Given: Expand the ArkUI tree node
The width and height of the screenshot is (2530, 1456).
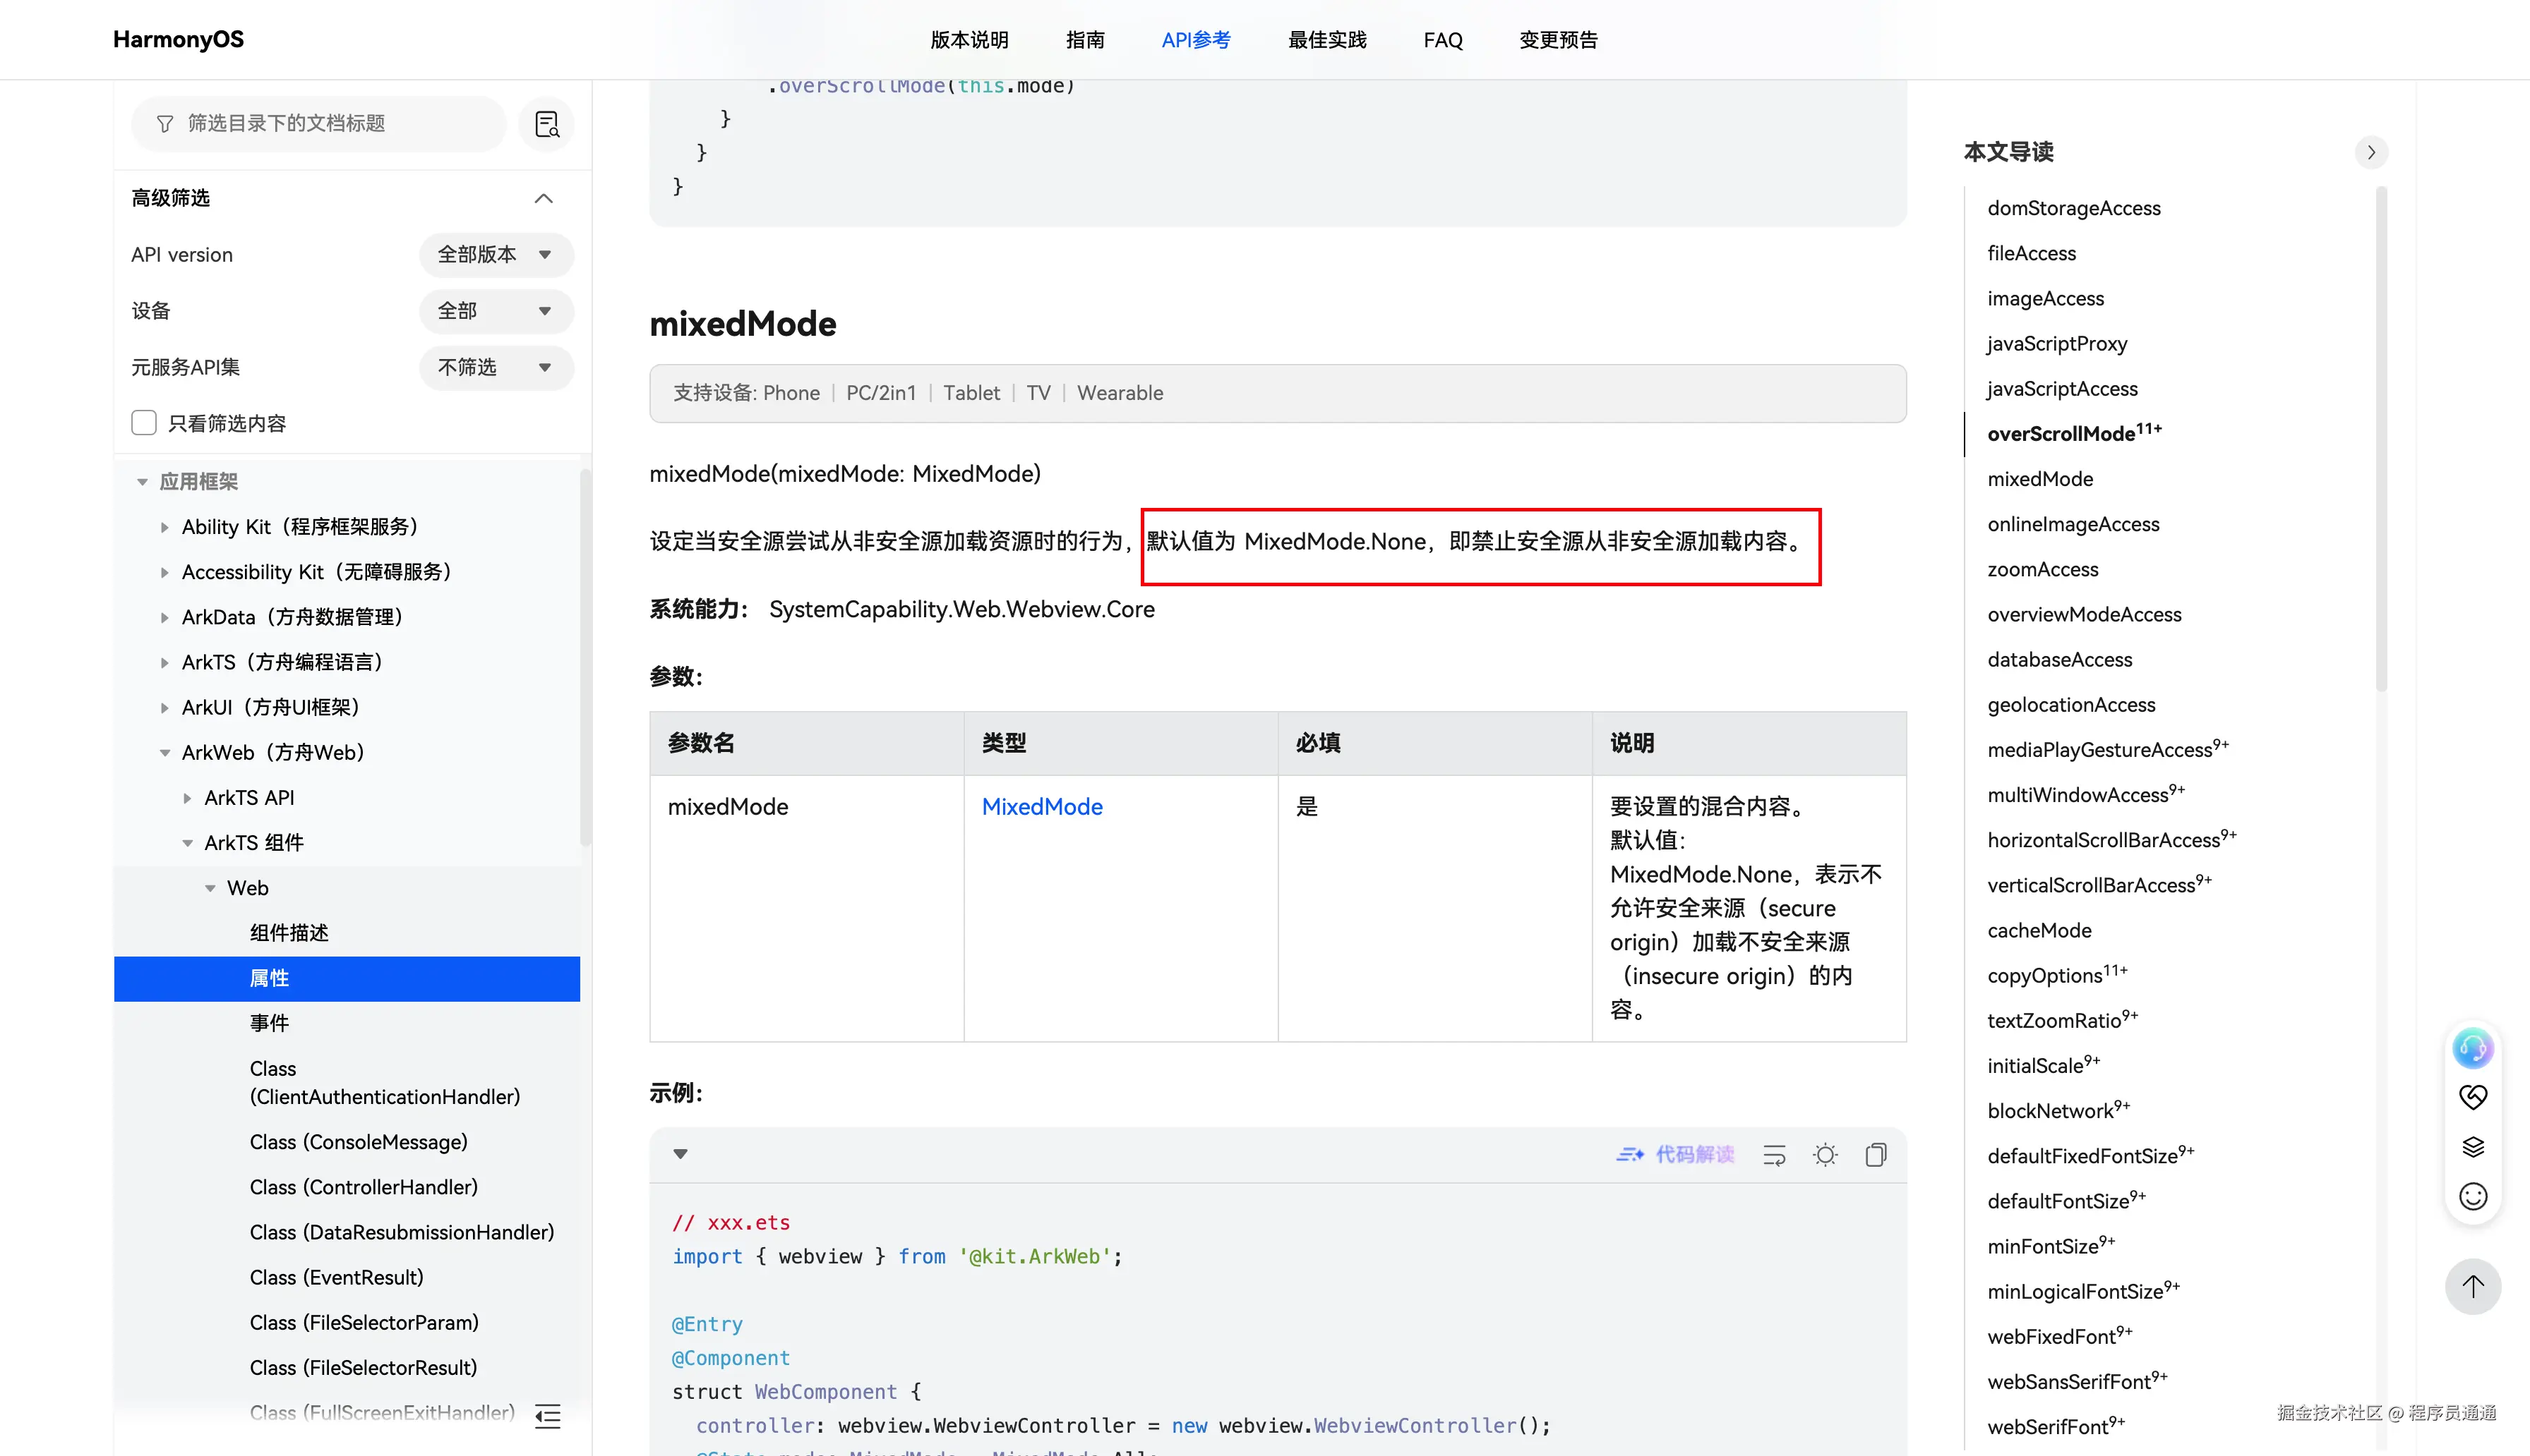Looking at the screenshot, I should click(x=164, y=707).
